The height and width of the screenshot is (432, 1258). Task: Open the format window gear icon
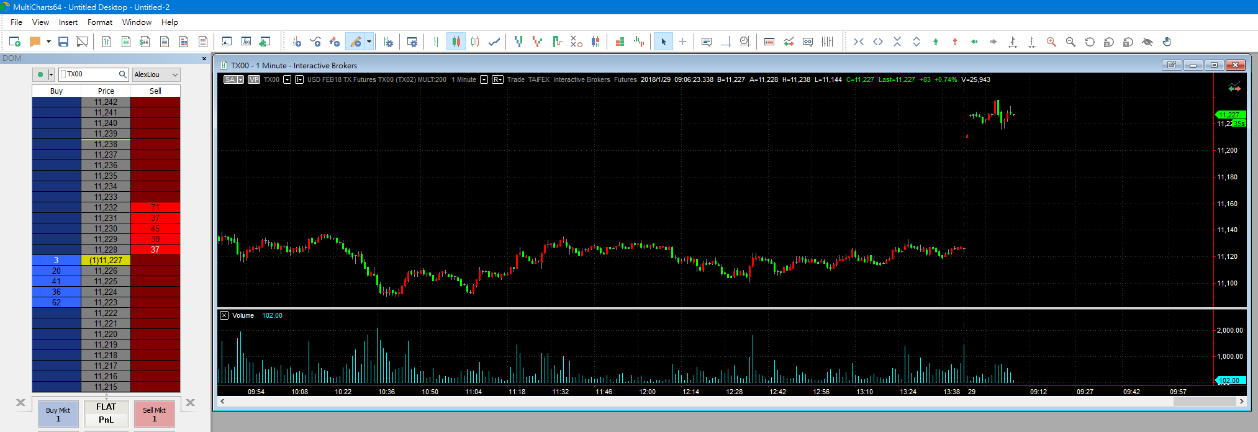tap(412, 42)
